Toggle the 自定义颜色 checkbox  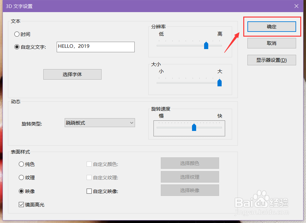click(89, 164)
